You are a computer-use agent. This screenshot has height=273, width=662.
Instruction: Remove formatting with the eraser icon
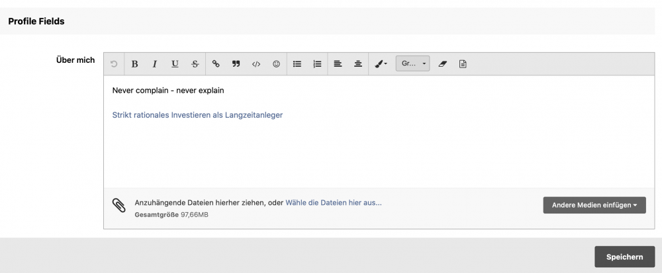click(x=442, y=64)
